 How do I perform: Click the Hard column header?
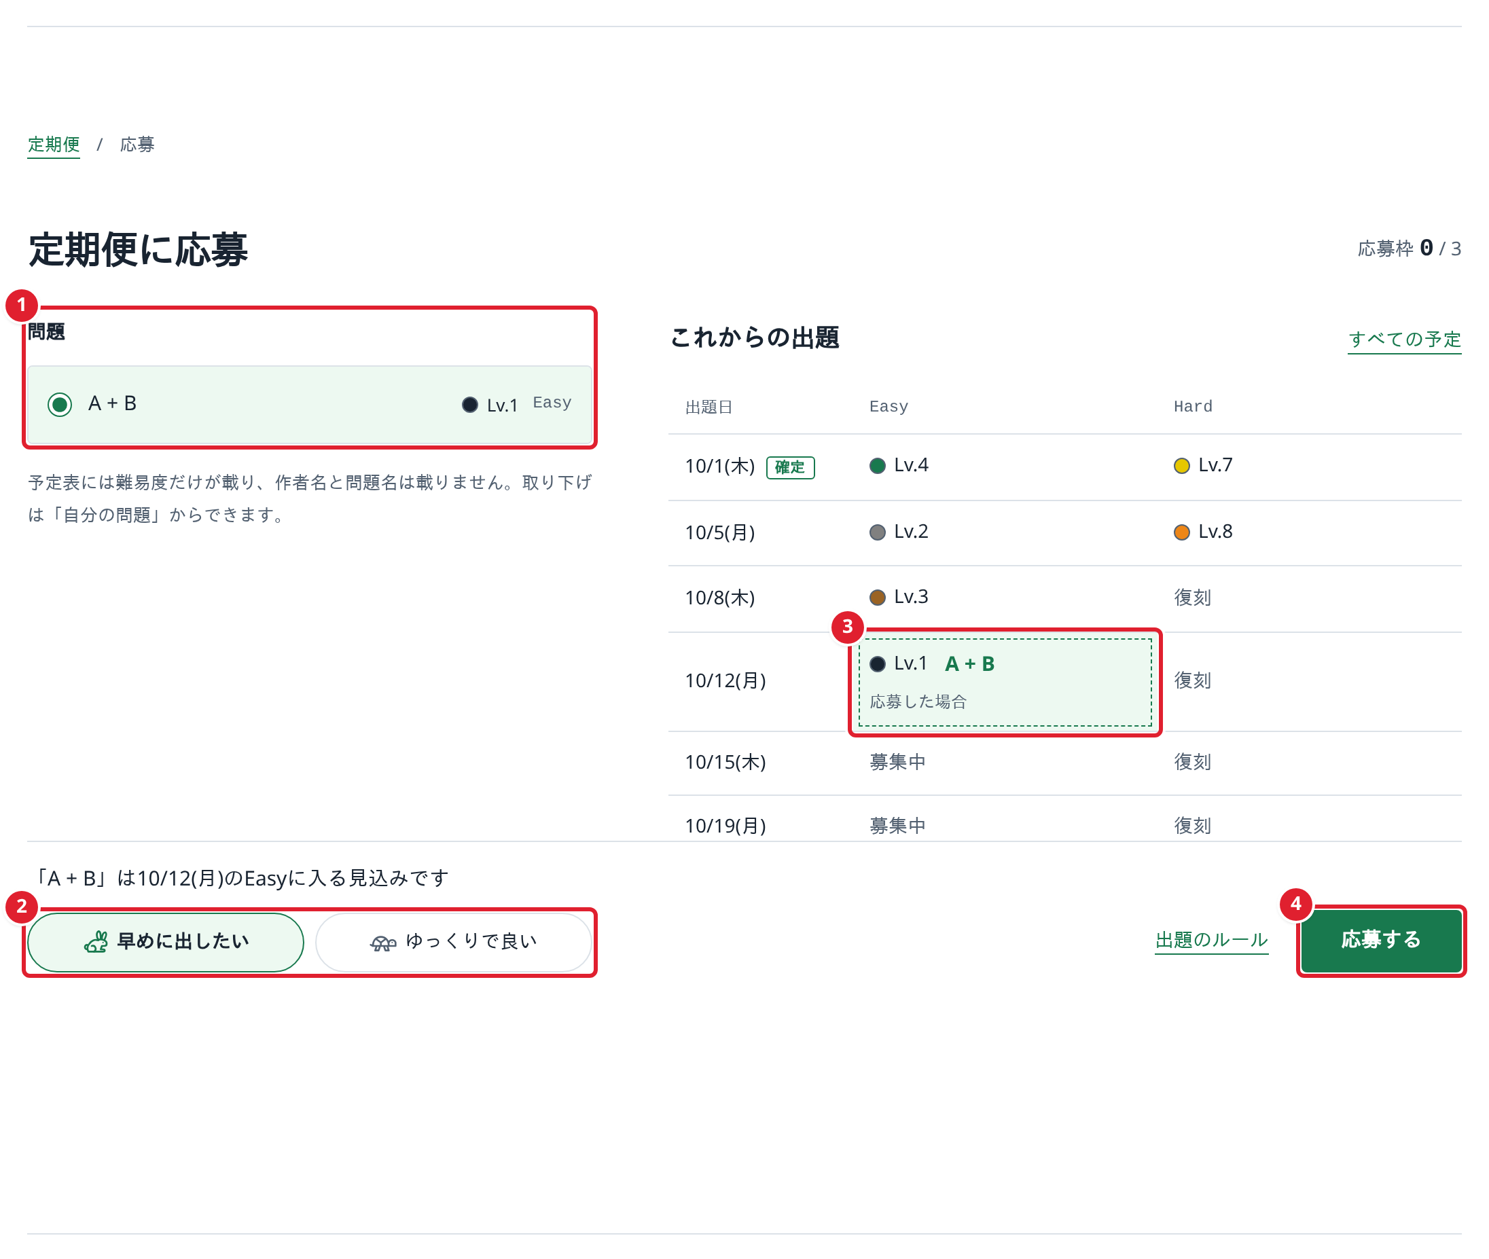click(x=1193, y=407)
